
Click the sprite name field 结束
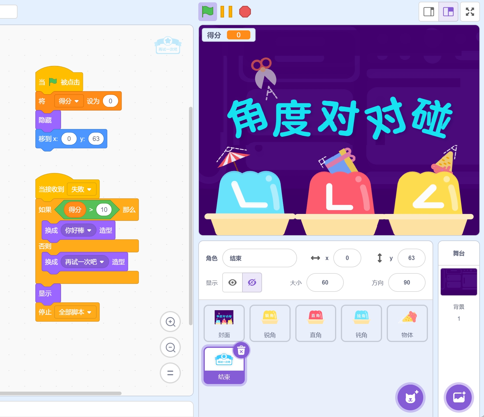point(259,258)
